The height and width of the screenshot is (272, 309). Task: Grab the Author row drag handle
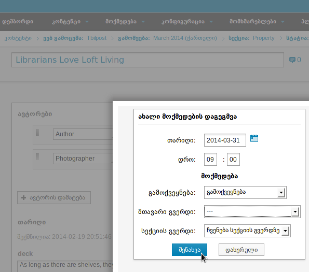[x=37, y=133]
